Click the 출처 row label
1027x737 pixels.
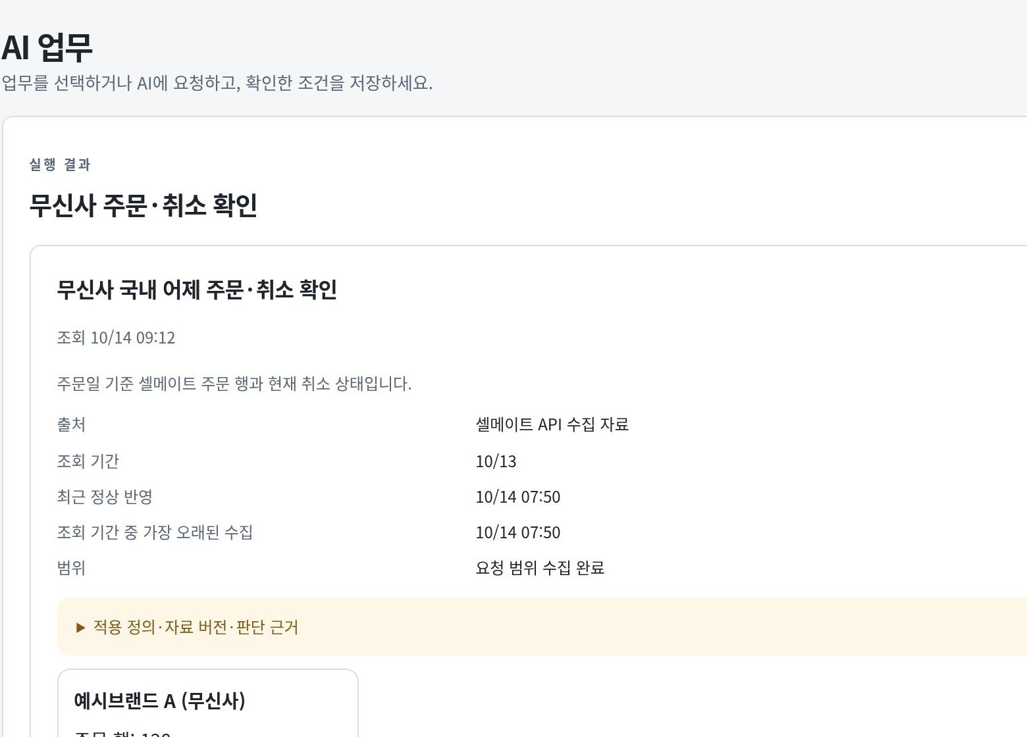pyautogui.click(x=71, y=424)
